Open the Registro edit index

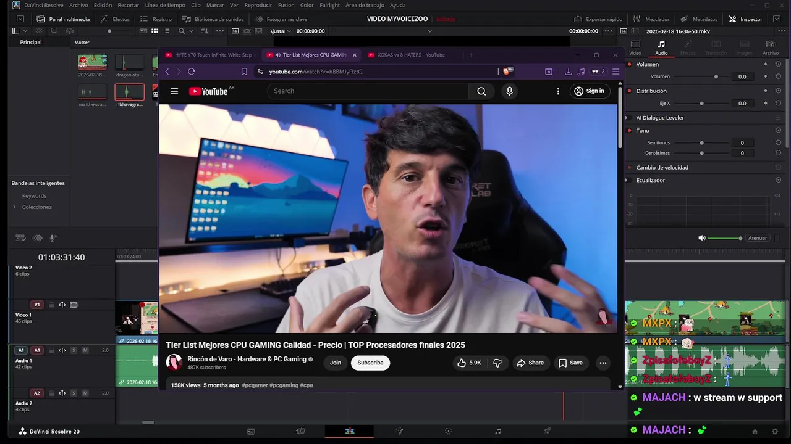pos(156,19)
